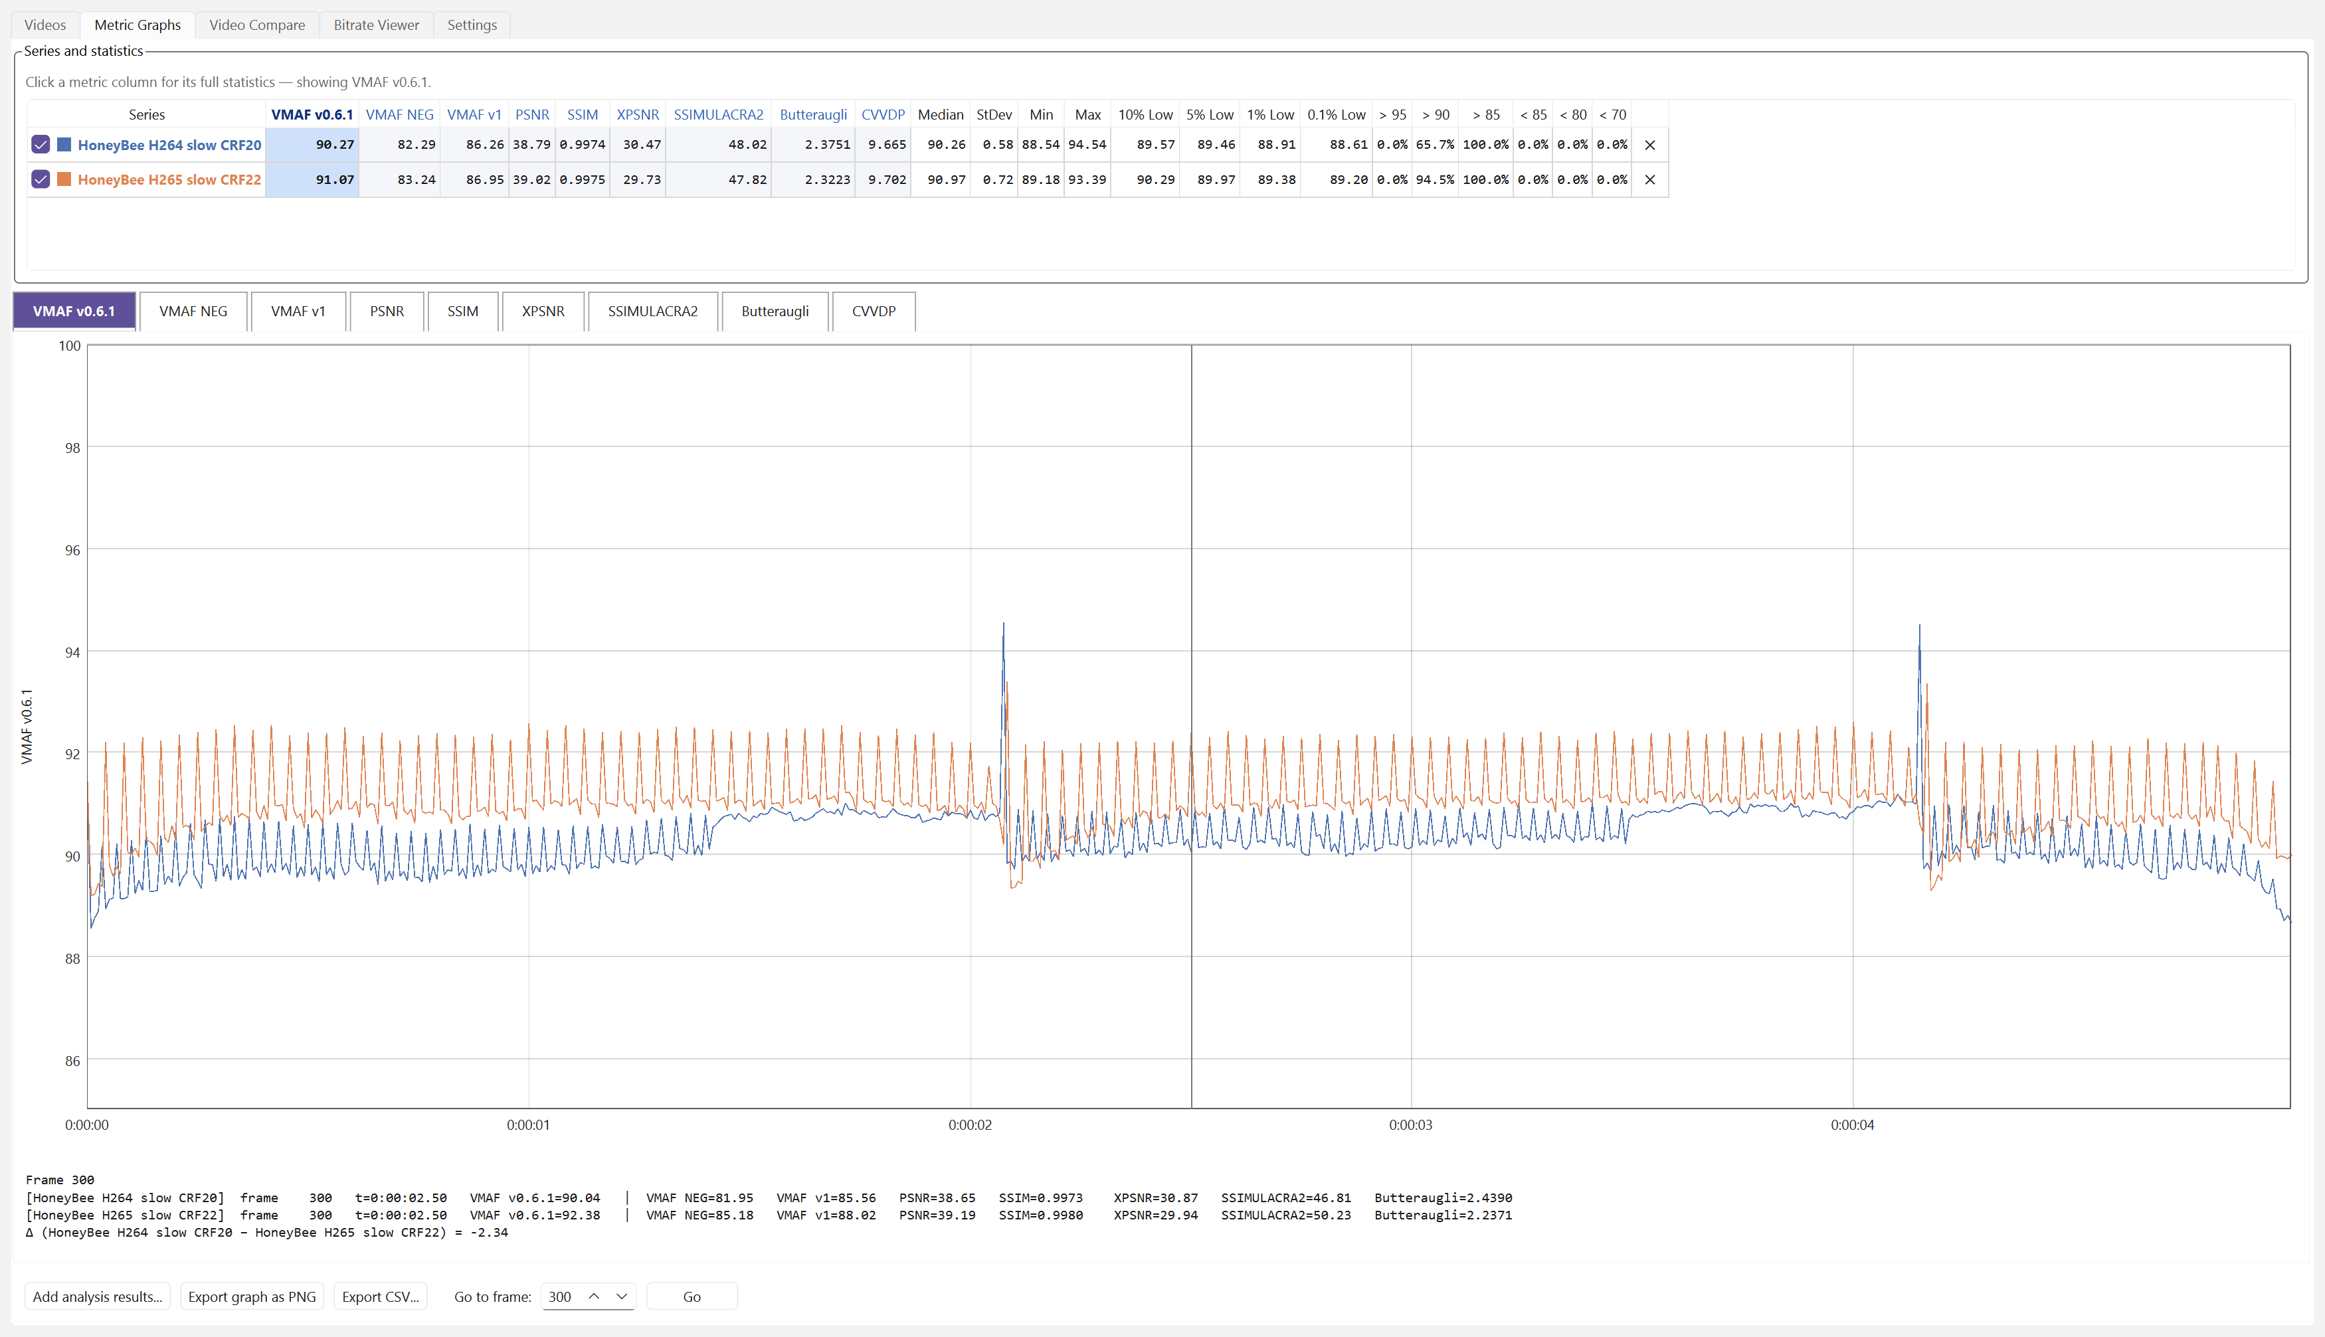Switch to the Videos tab
Image resolution: width=2325 pixels, height=1337 pixels.
45,25
